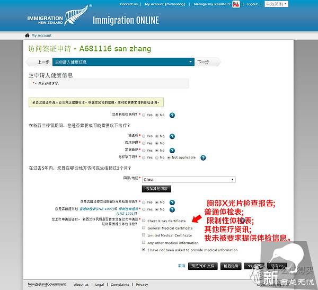Image resolution: width=318 pixels, height=290 pixels.
Task: Open the 限制性体检表 (INZ 1201) link
Action: tap(128, 211)
